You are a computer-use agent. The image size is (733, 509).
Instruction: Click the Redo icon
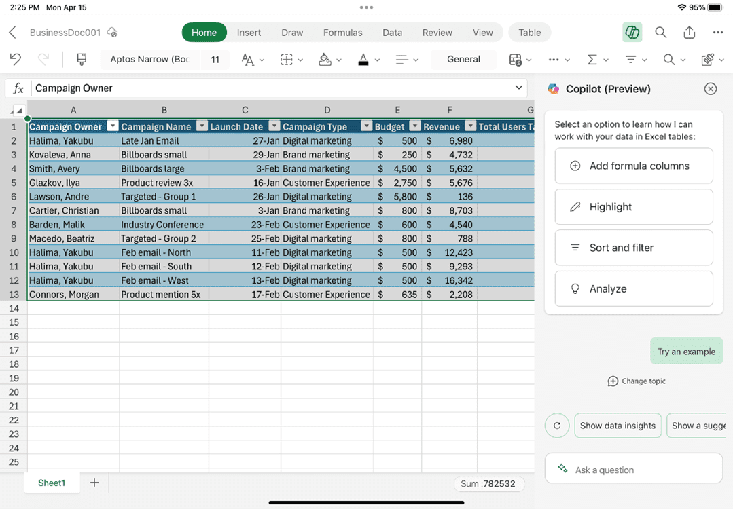42,59
